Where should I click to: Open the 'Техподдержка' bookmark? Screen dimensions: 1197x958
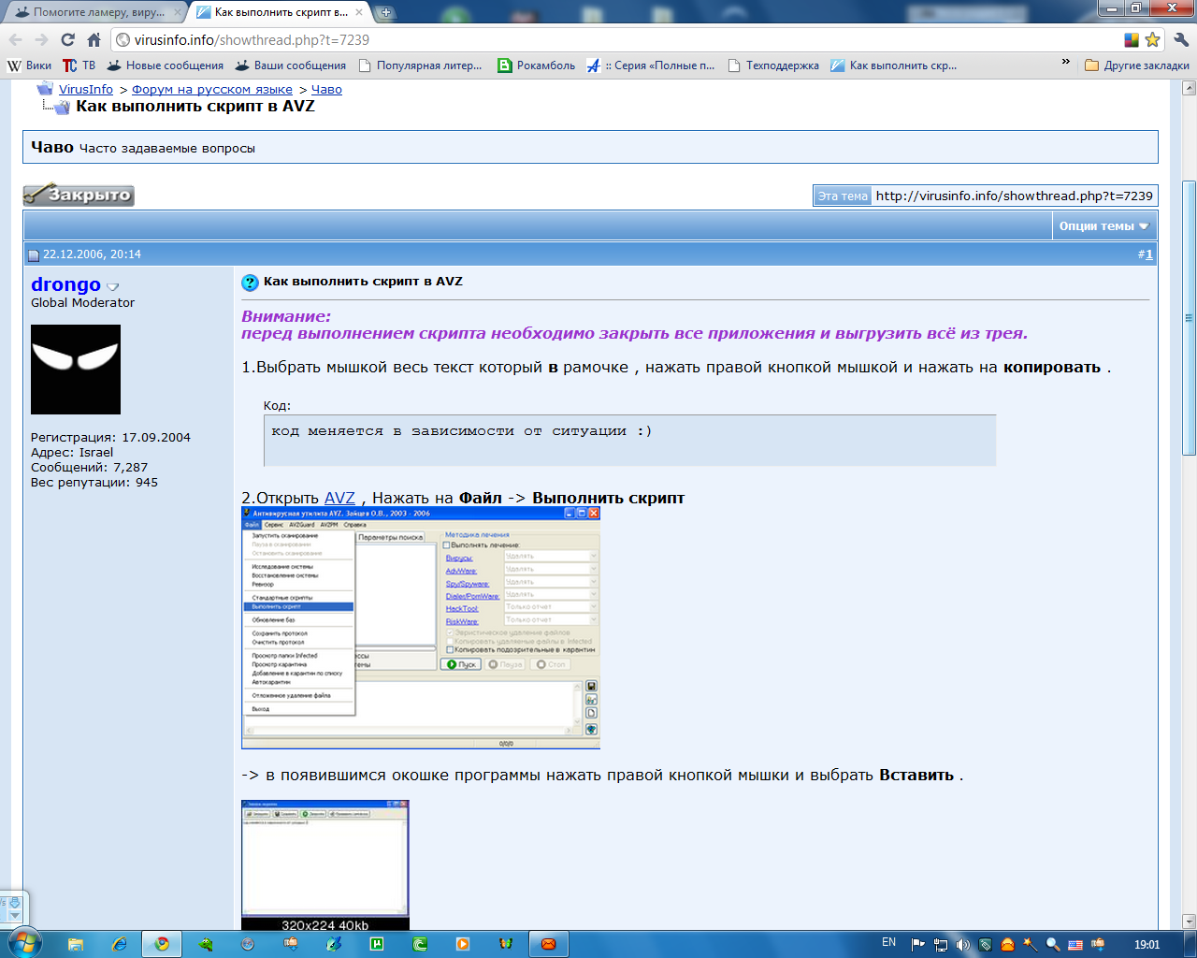coord(773,65)
